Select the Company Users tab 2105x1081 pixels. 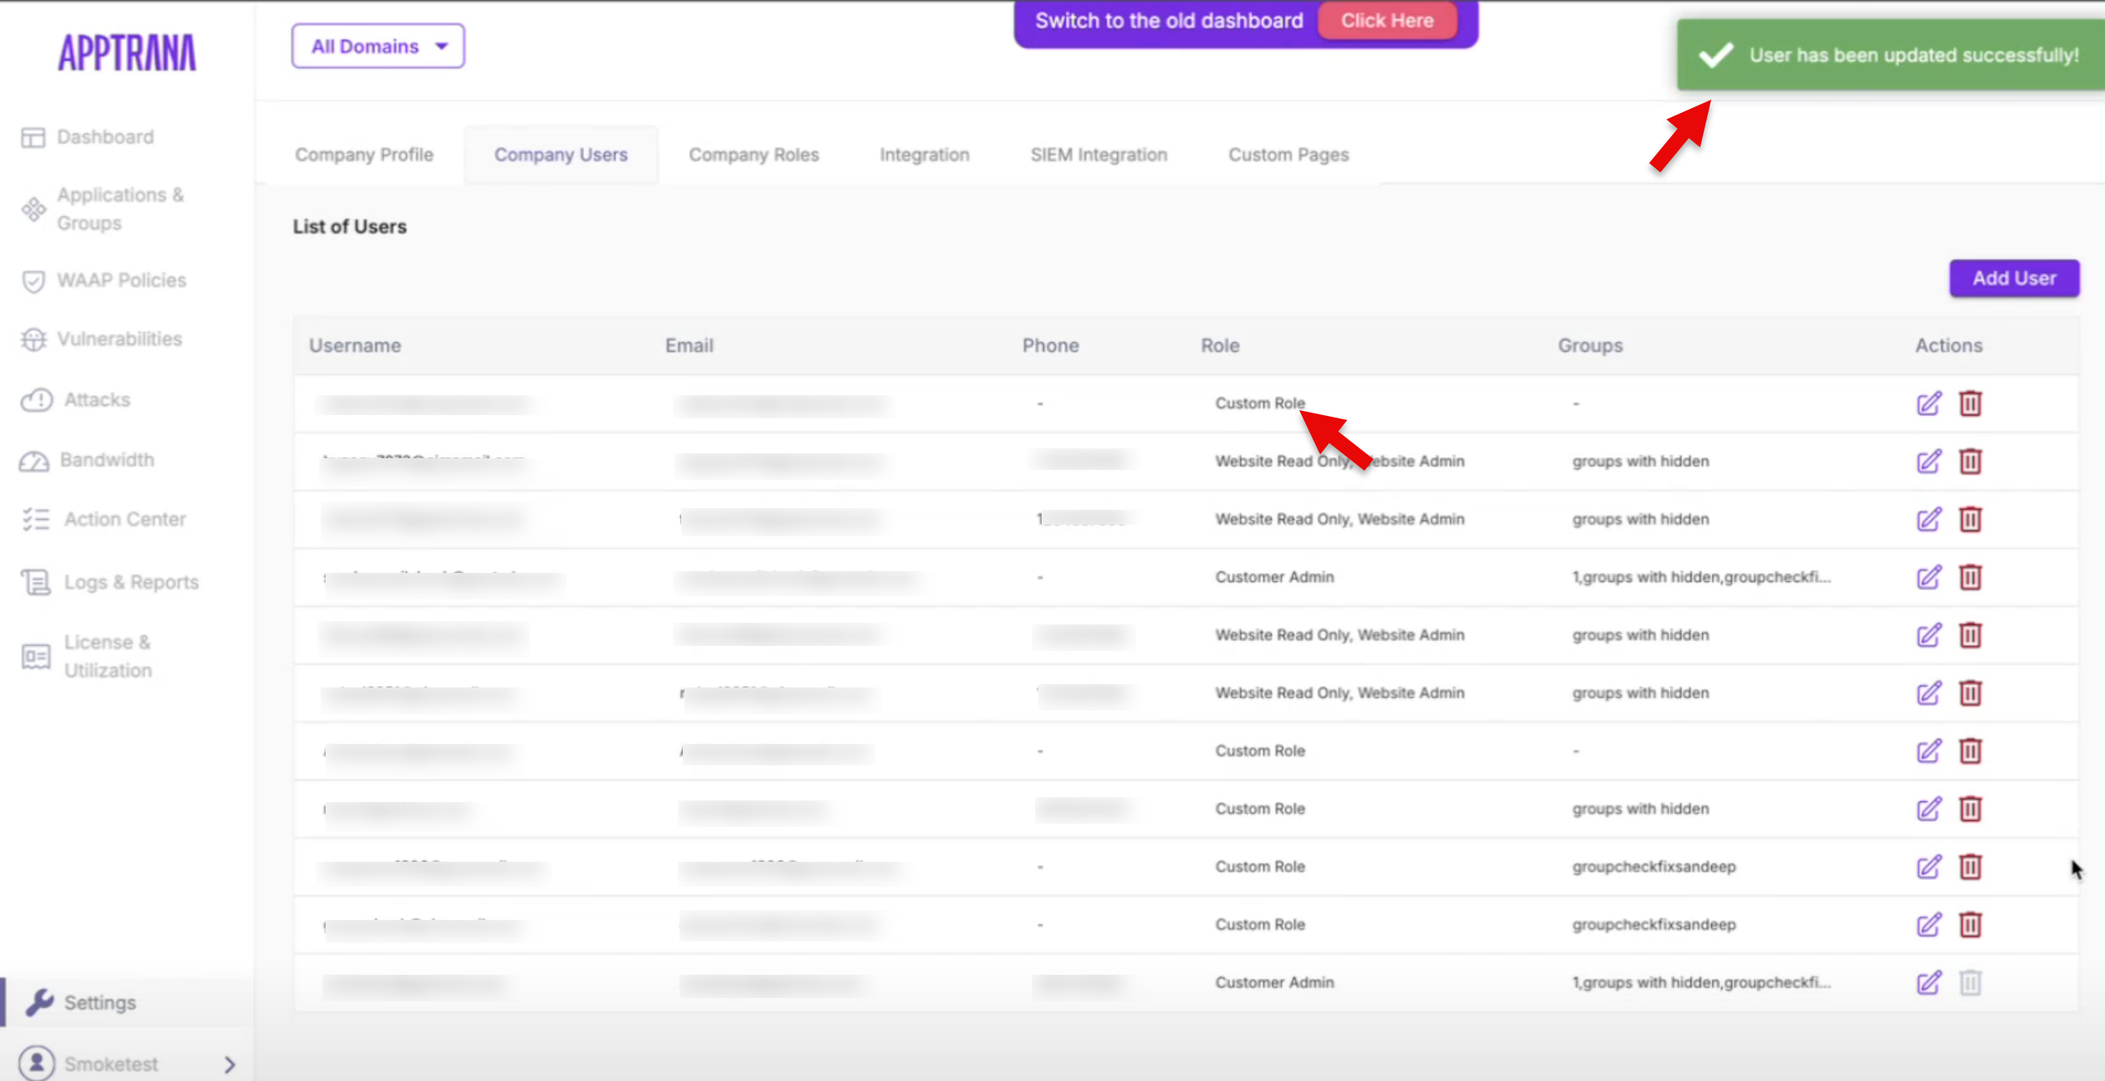point(561,155)
